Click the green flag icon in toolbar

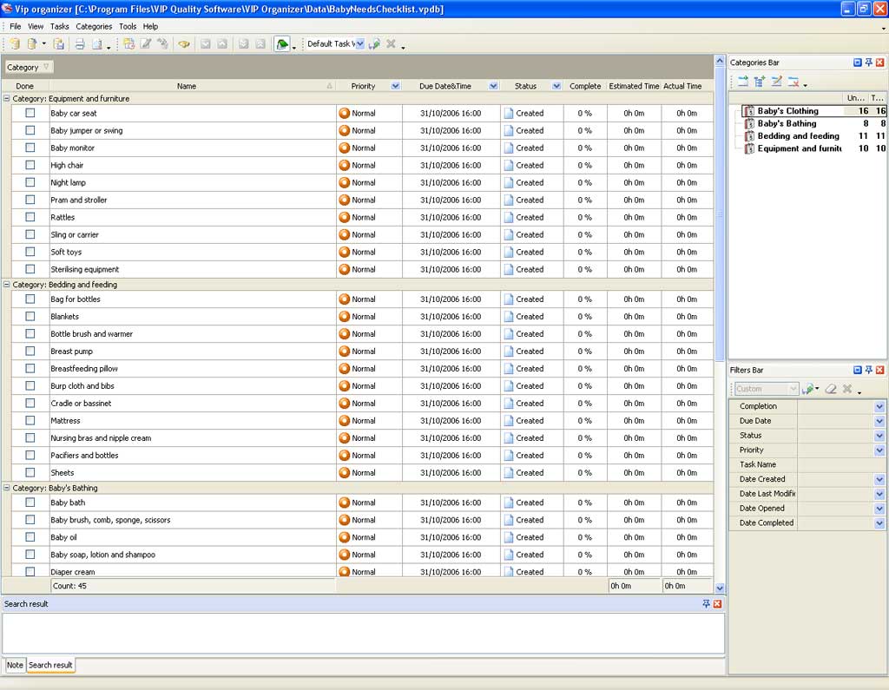tap(282, 44)
